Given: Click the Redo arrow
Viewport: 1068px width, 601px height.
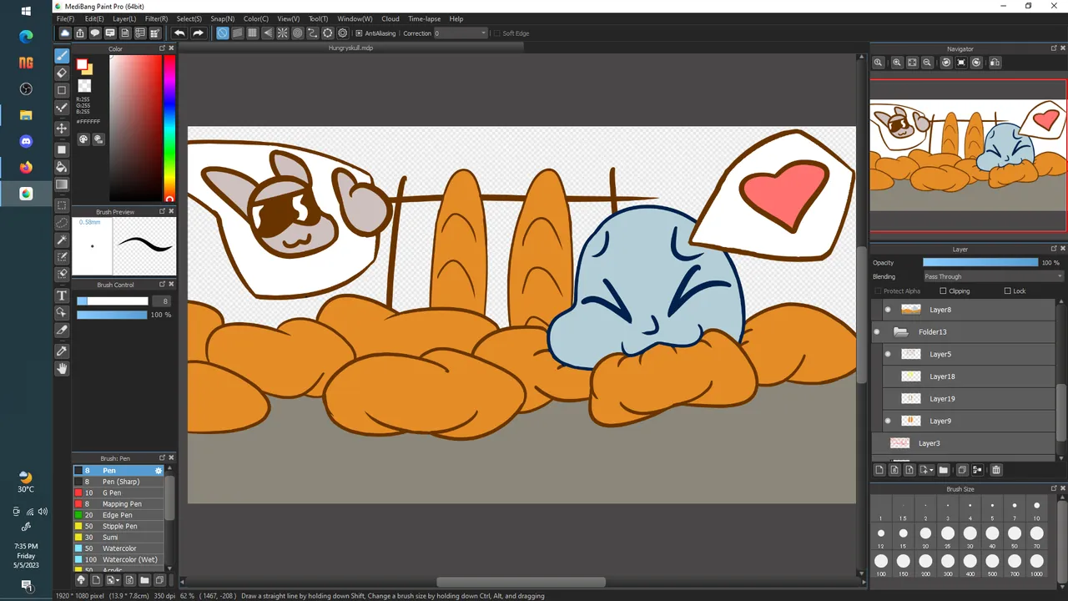Looking at the screenshot, I should [198, 33].
